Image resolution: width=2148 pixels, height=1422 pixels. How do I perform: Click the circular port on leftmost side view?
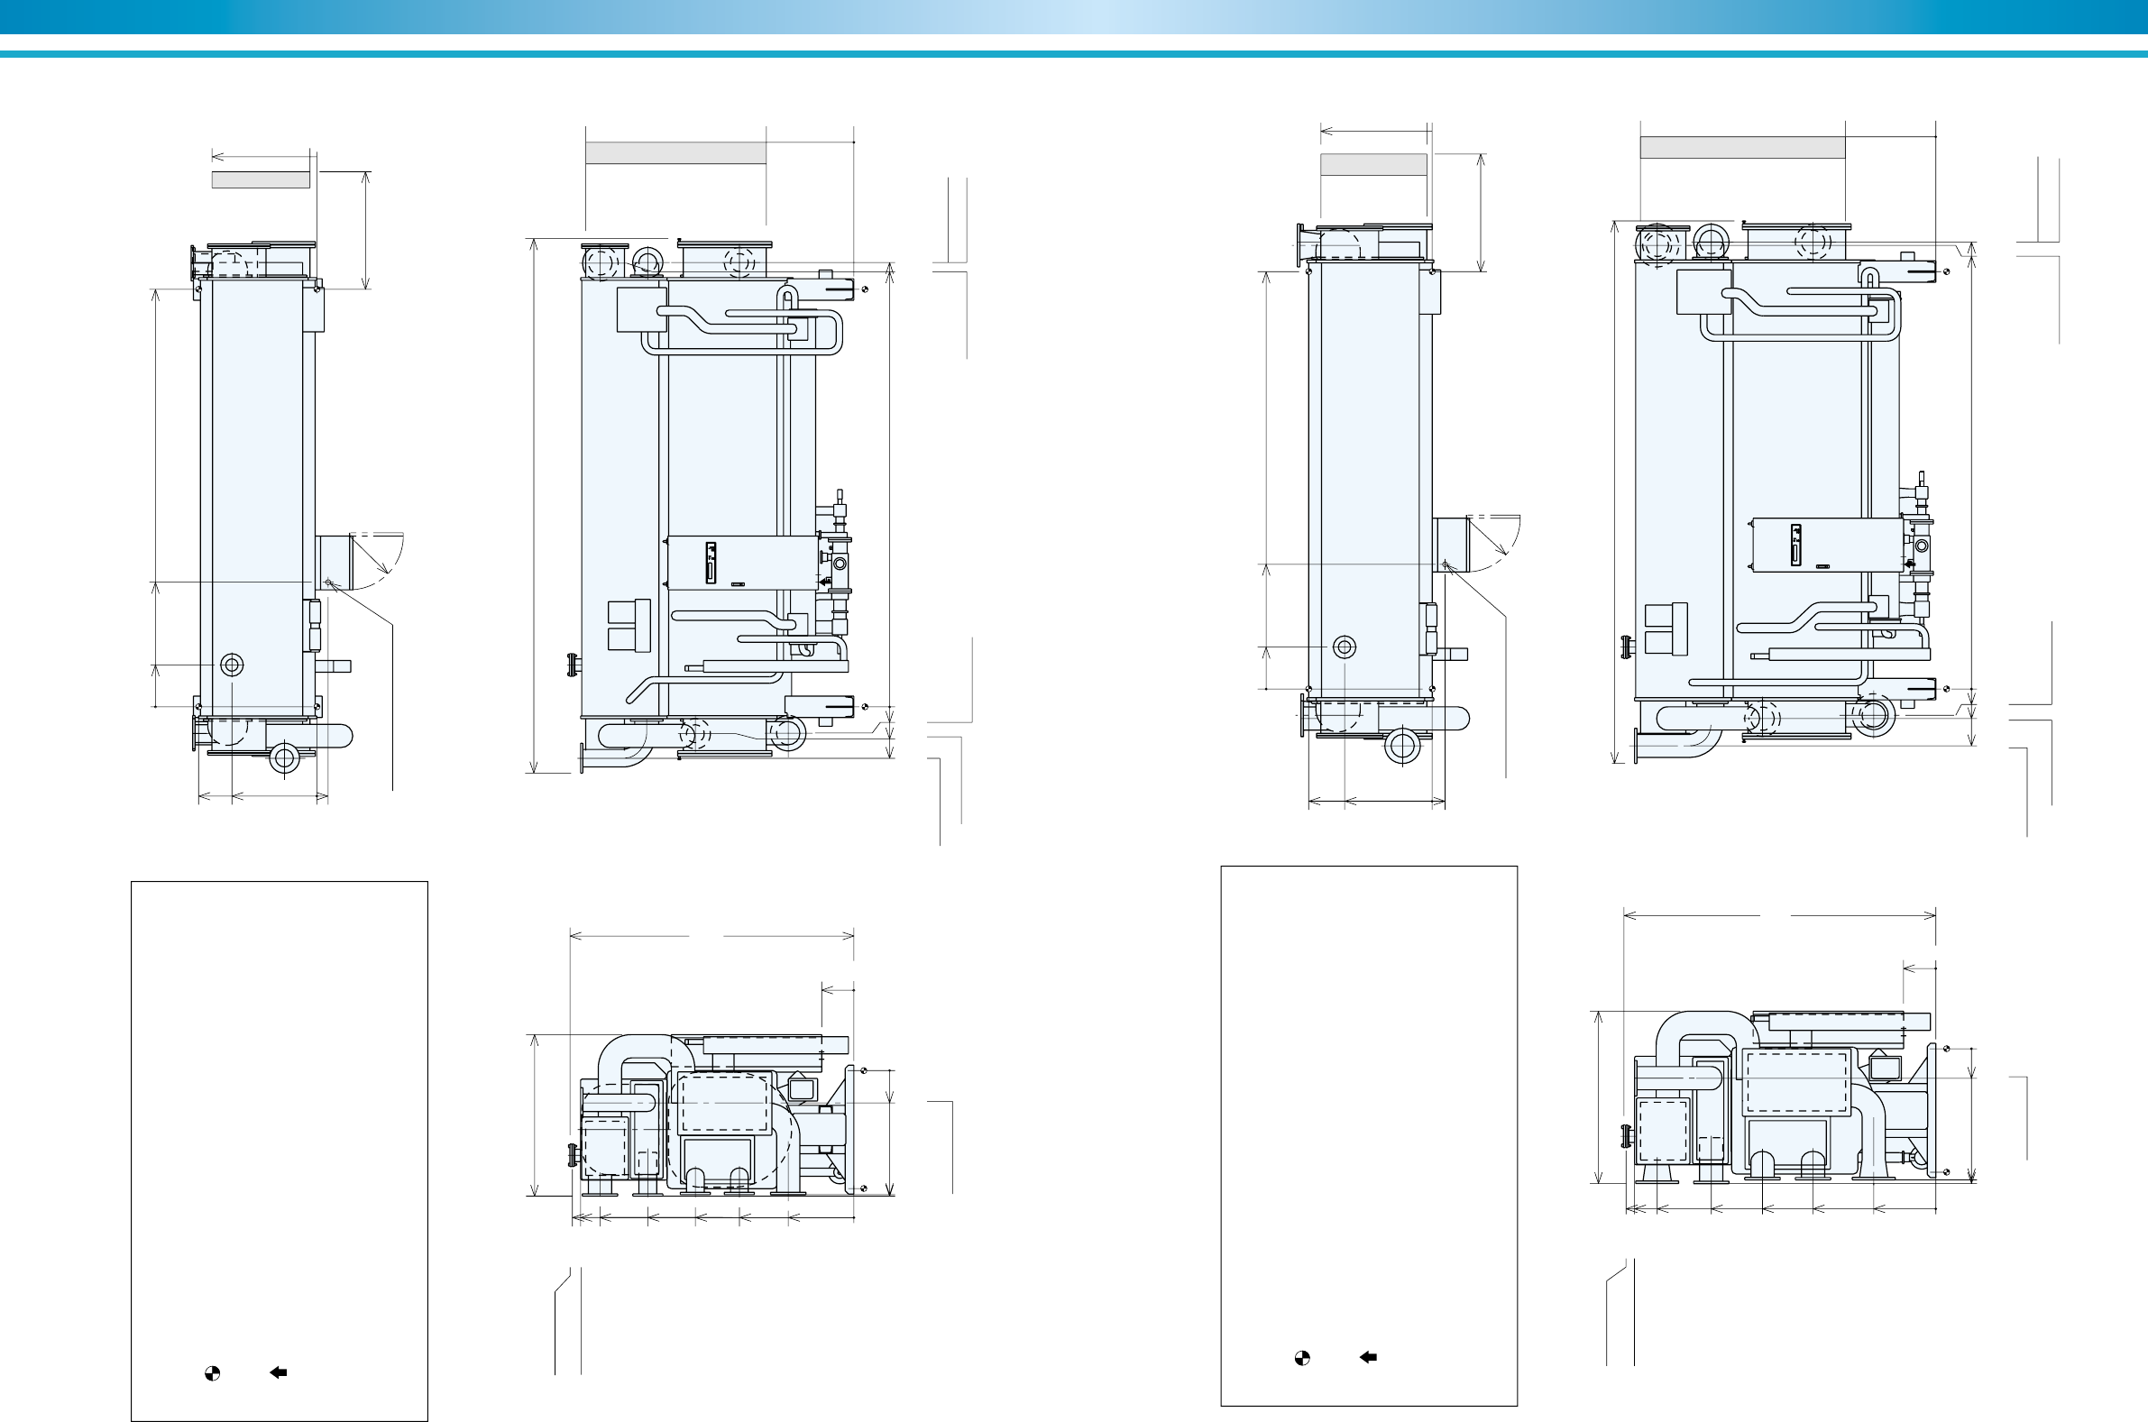pyautogui.click(x=232, y=665)
